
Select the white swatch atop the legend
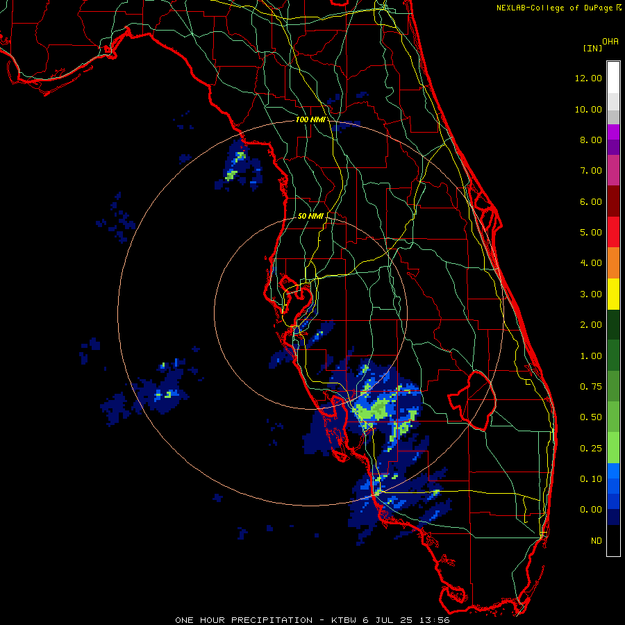pos(613,78)
